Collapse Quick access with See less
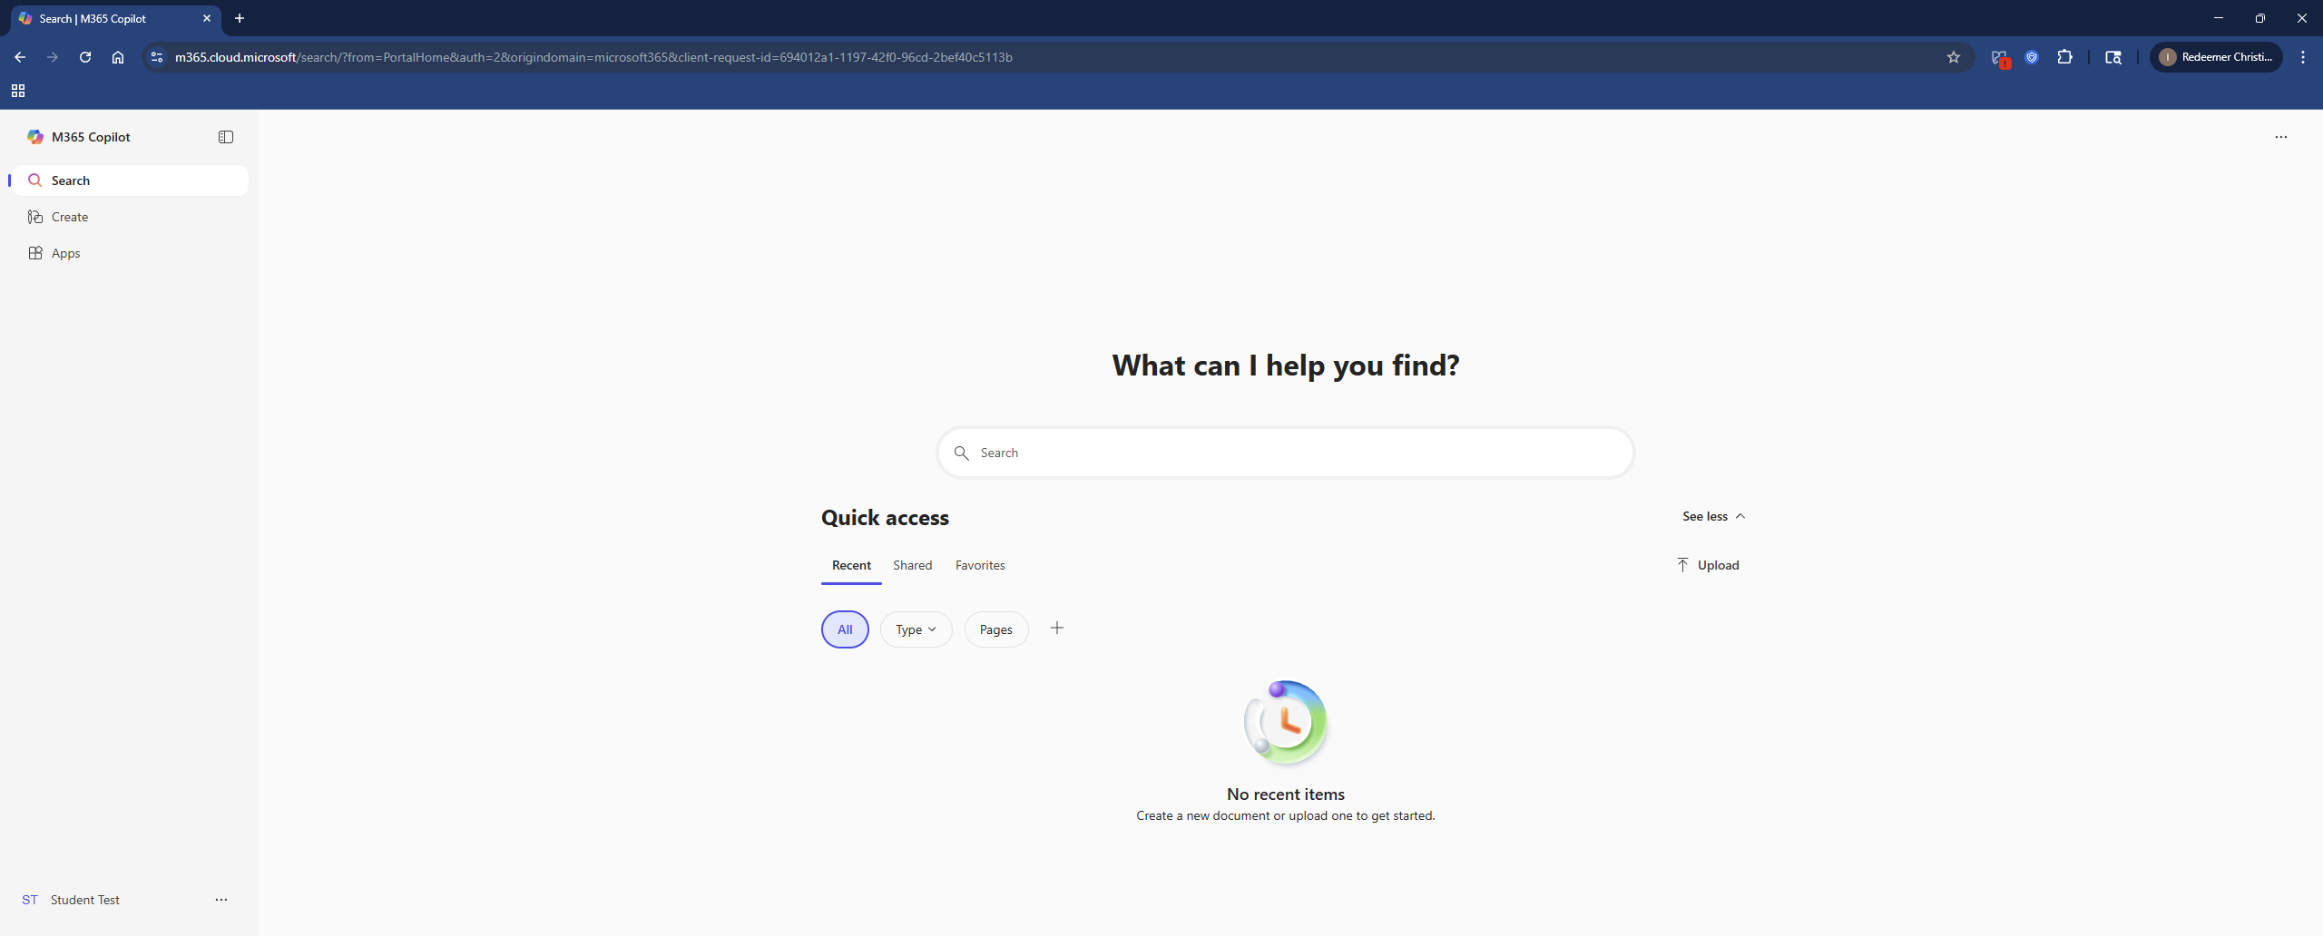Image resolution: width=2323 pixels, height=936 pixels. pyautogui.click(x=1713, y=516)
